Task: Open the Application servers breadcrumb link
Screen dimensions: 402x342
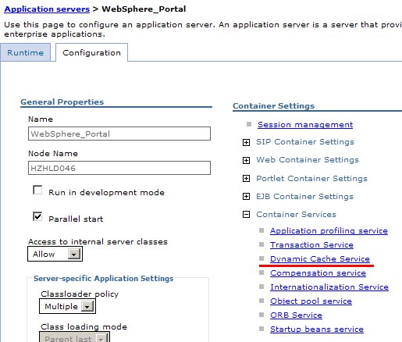Action: click(47, 9)
